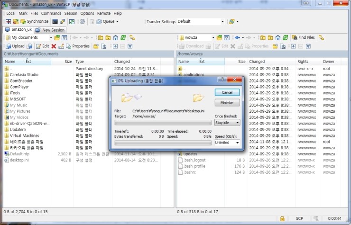Select remote .bash_profile file
351x225 pixels.
point(194,166)
